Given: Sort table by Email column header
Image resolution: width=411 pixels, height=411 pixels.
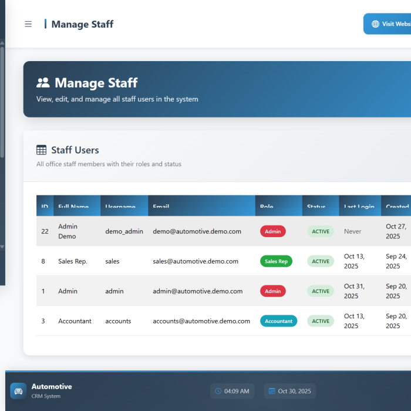Looking at the screenshot, I should tap(161, 207).
